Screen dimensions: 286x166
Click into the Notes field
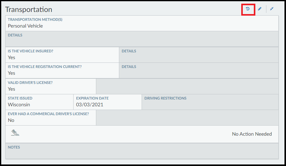click(x=142, y=151)
